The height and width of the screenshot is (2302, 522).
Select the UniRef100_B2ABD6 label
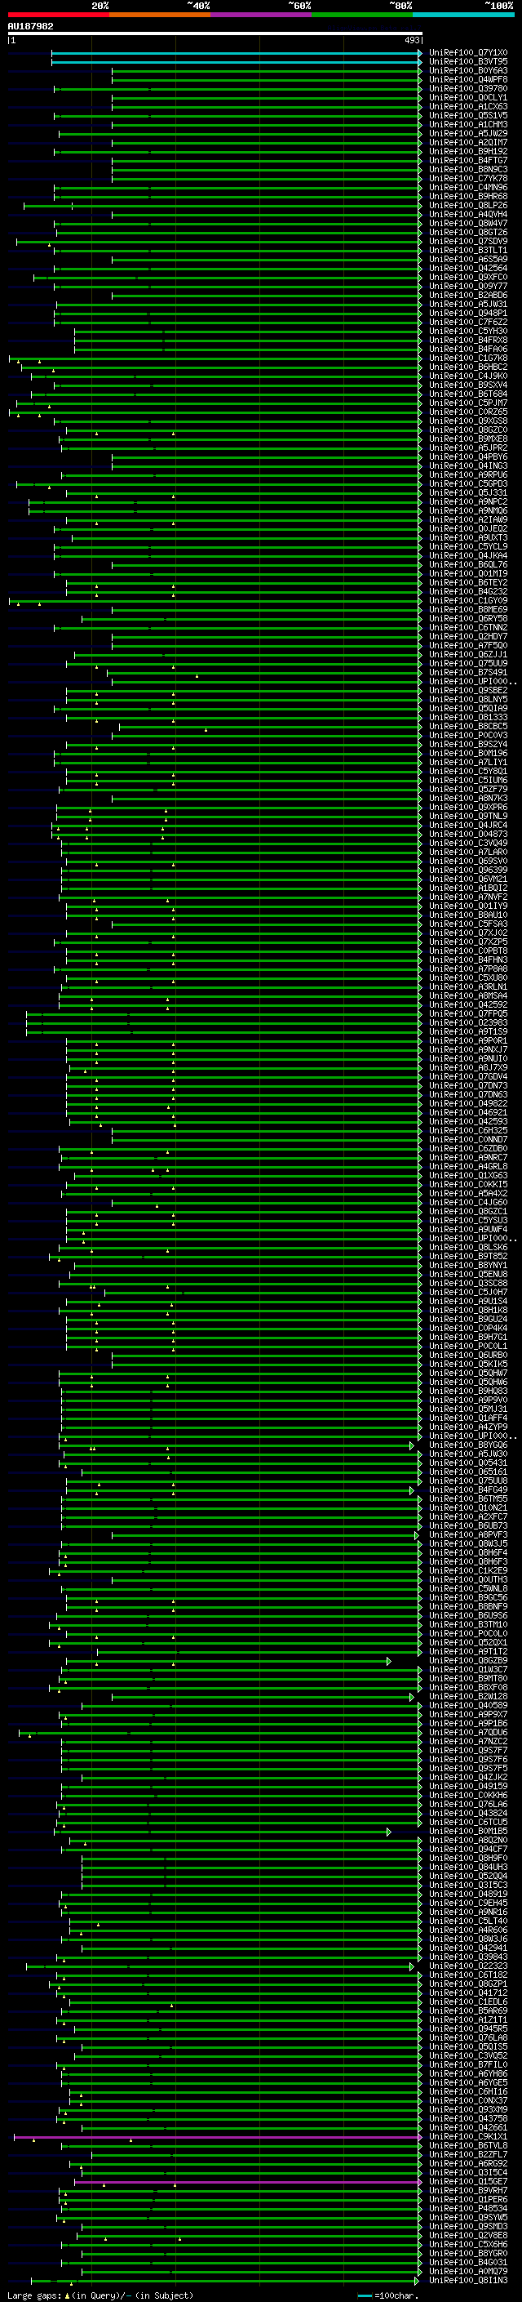[x=468, y=296]
